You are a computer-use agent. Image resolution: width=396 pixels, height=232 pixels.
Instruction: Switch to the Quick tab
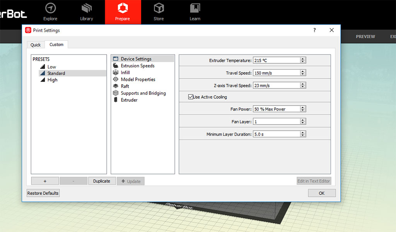coord(36,45)
